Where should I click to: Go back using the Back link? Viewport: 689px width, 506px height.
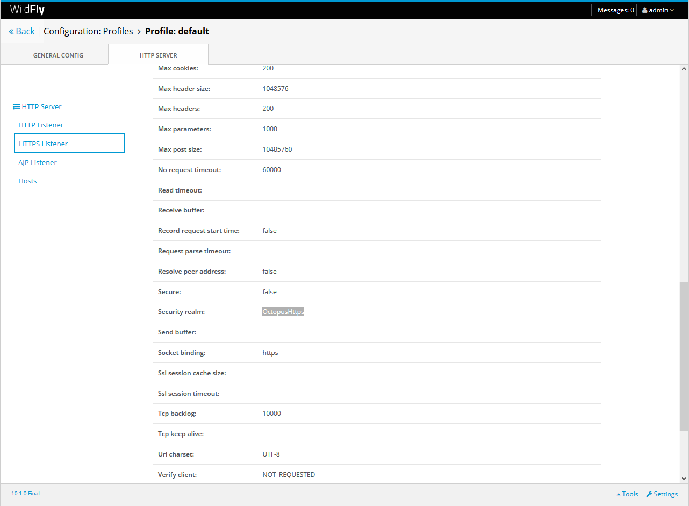coord(22,31)
